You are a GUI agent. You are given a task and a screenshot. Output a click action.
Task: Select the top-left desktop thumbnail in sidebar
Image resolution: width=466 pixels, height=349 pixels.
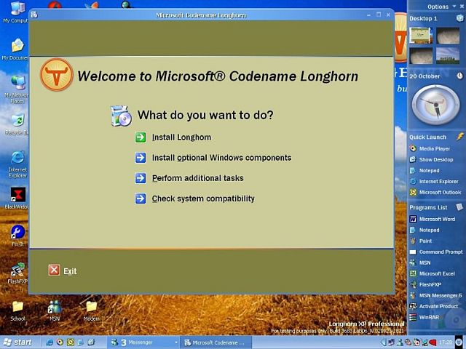[420, 34]
